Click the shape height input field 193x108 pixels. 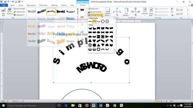[183, 10]
